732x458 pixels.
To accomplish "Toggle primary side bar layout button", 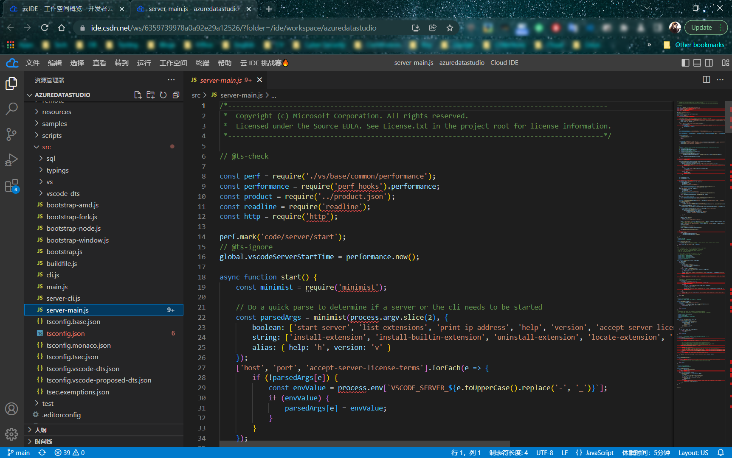I will [685, 63].
